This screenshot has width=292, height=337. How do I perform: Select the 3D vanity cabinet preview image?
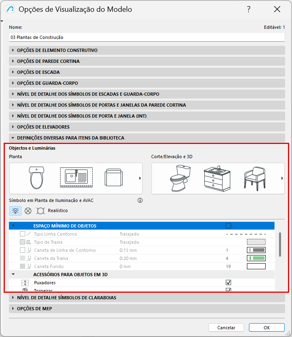click(x=217, y=178)
